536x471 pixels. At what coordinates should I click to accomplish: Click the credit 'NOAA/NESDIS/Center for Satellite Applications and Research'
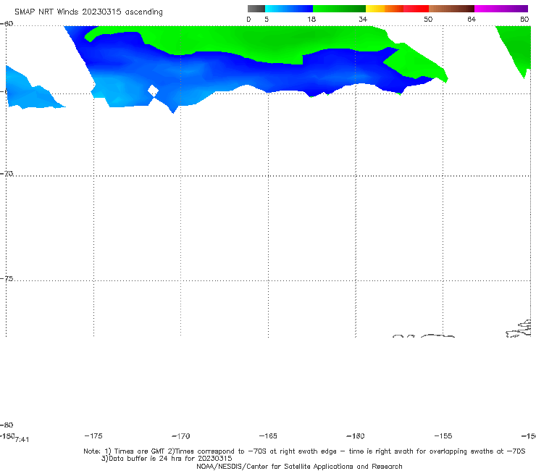[299, 466]
